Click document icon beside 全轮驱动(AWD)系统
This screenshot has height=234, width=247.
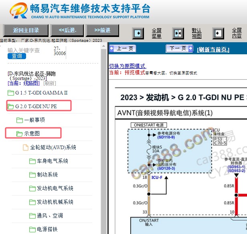[x=26, y=148]
